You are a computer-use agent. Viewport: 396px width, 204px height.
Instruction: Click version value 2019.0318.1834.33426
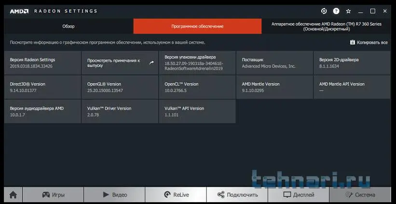[x=31, y=66]
